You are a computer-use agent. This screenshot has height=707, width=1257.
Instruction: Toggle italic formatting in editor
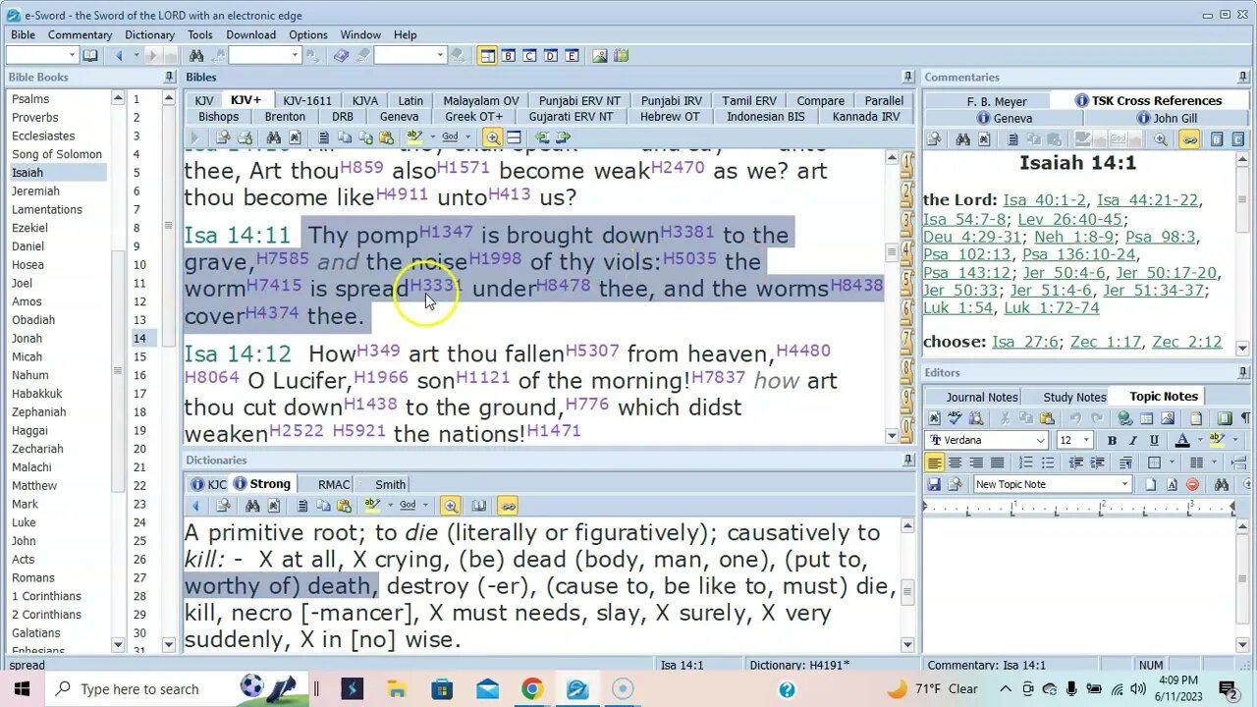tap(1133, 440)
